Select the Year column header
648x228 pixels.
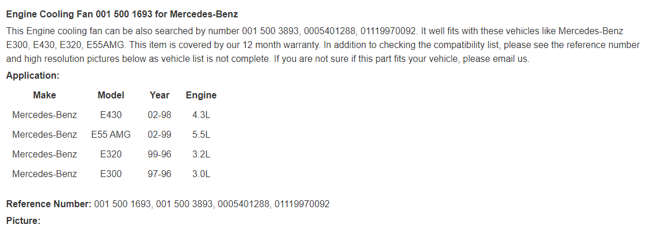pyautogui.click(x=159, y=95)
